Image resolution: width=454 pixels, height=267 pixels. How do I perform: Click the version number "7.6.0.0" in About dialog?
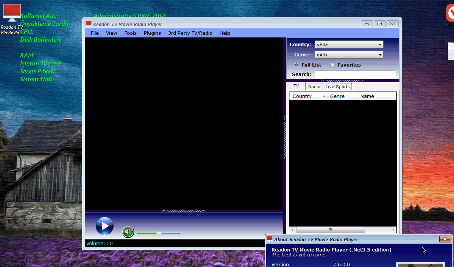pos(342,264)
